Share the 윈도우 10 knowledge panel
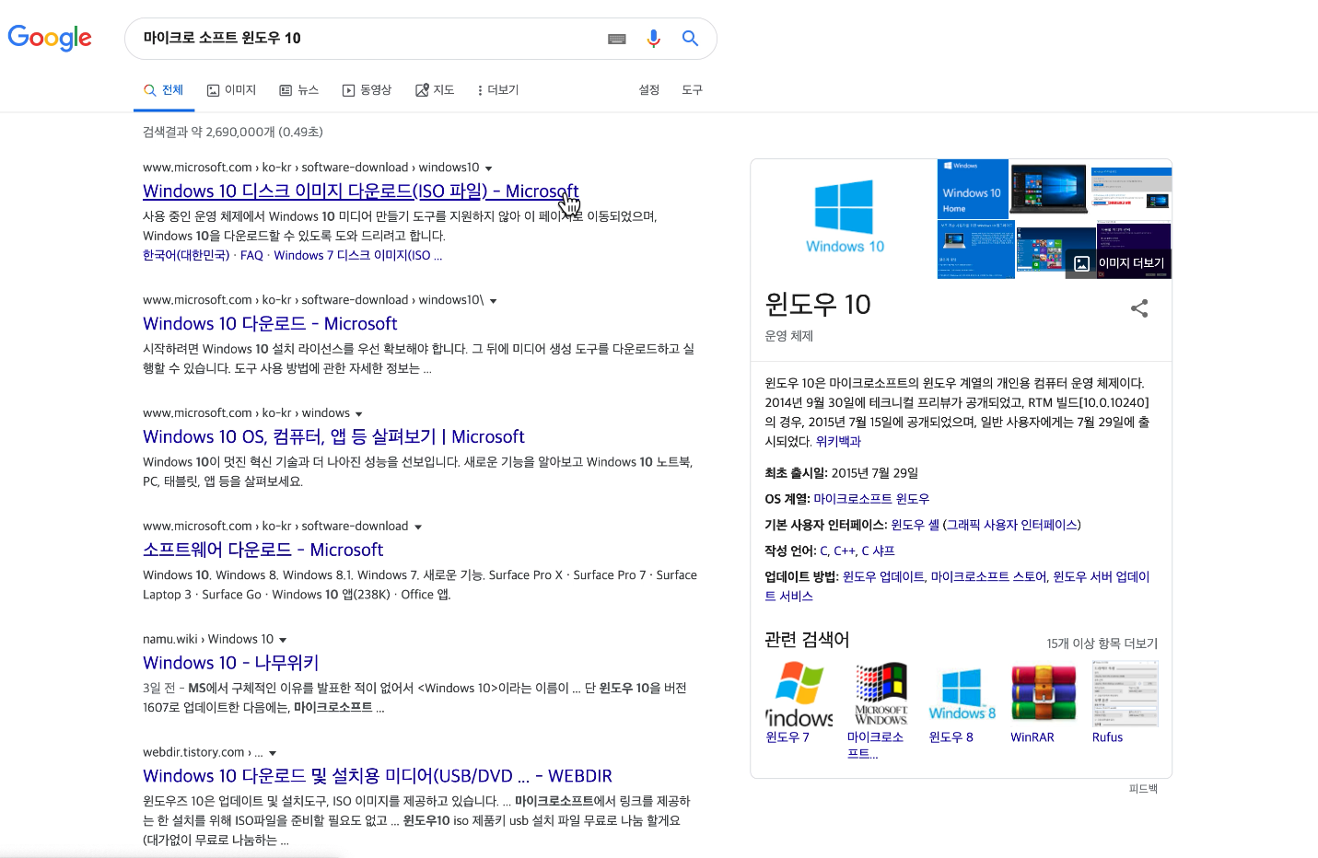Image resolution: width=1318 pixels, height=858 pixels. (x=1139, y=308)
